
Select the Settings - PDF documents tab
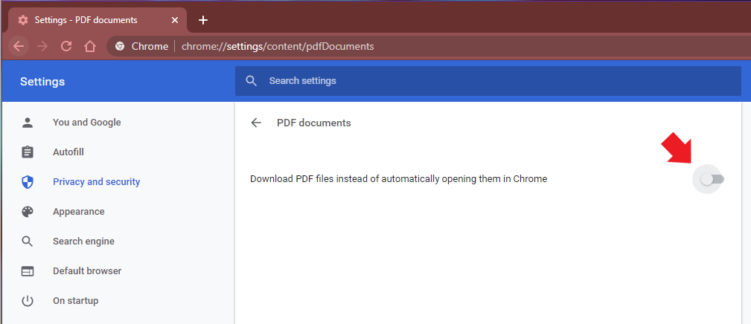click(x=96, y=20)
